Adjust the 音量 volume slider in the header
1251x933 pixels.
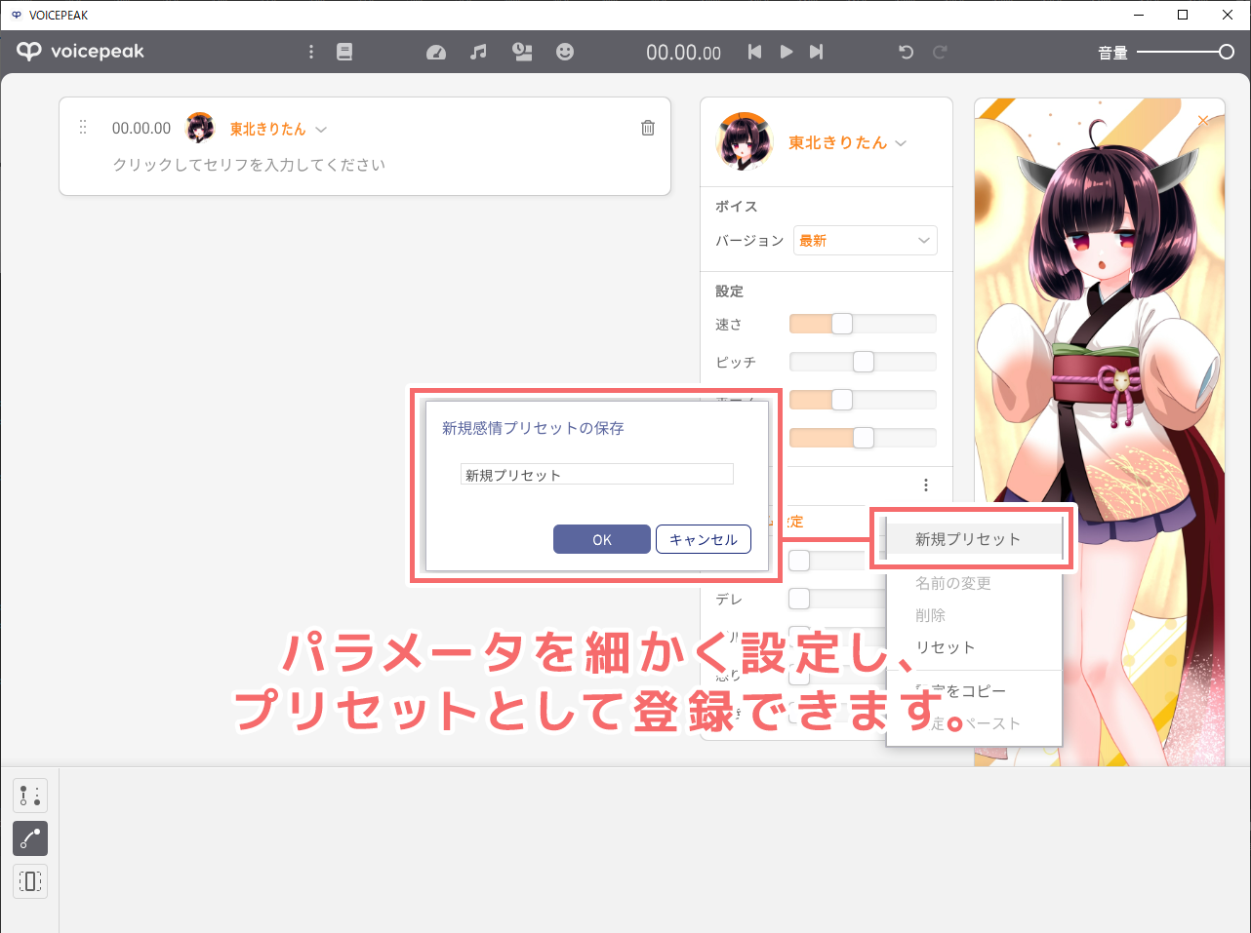pyautogui.click(x=1186, y=52)
